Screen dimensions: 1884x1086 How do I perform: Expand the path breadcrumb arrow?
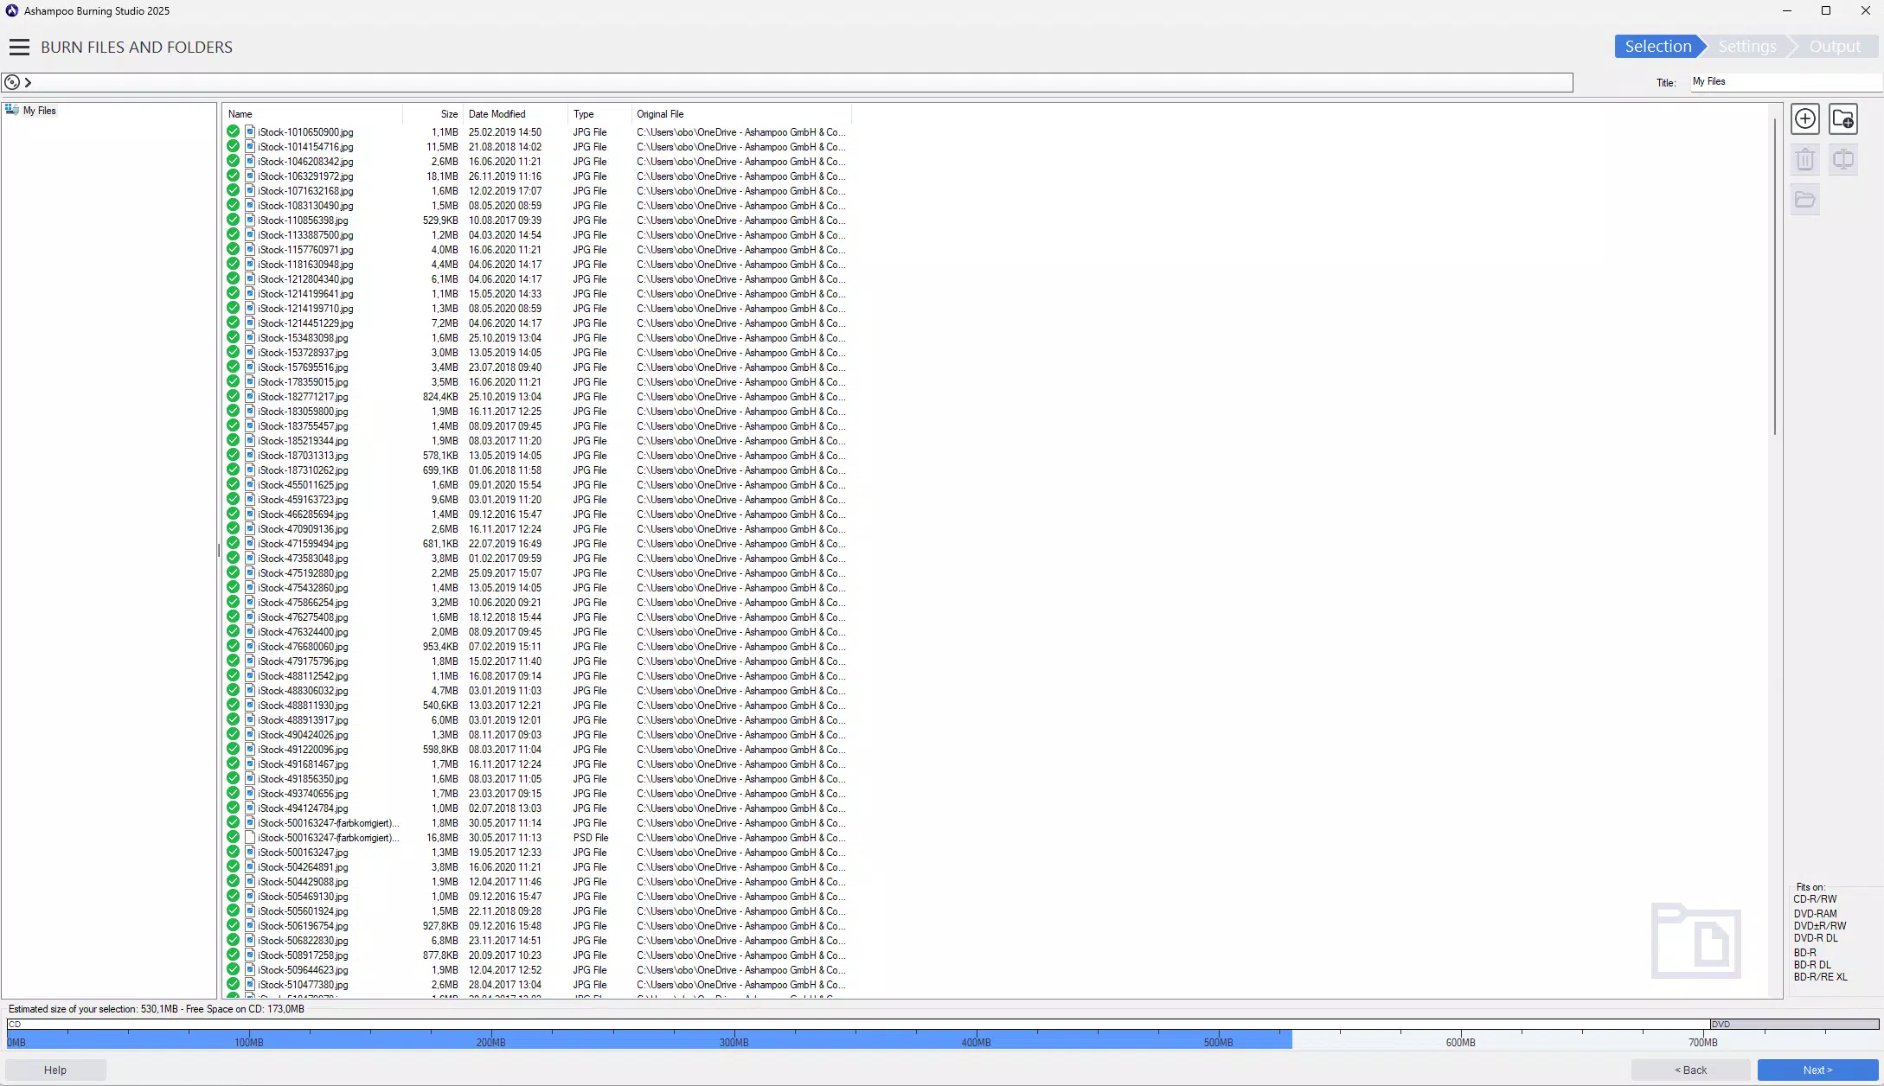(28, 82)
